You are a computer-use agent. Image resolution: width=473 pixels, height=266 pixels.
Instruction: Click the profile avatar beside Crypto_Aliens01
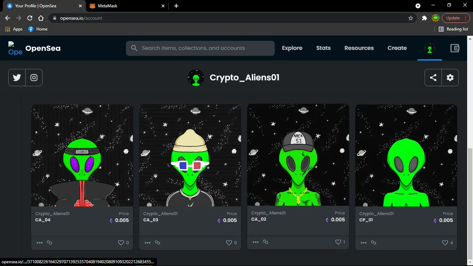click(196, 78)
